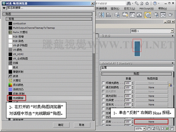Click None button for 漫反射颜色 slot
Viewport: 176px width, 132px height.
(151, 87)
